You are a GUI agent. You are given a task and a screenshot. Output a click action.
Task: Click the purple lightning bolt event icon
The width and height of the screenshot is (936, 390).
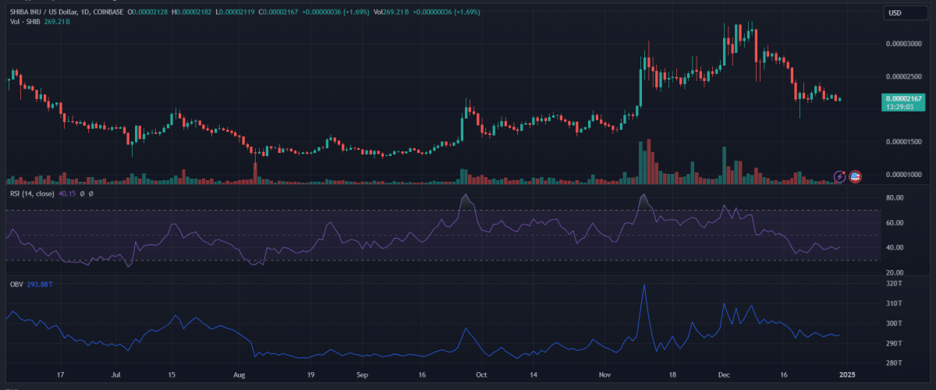point(840,177)
